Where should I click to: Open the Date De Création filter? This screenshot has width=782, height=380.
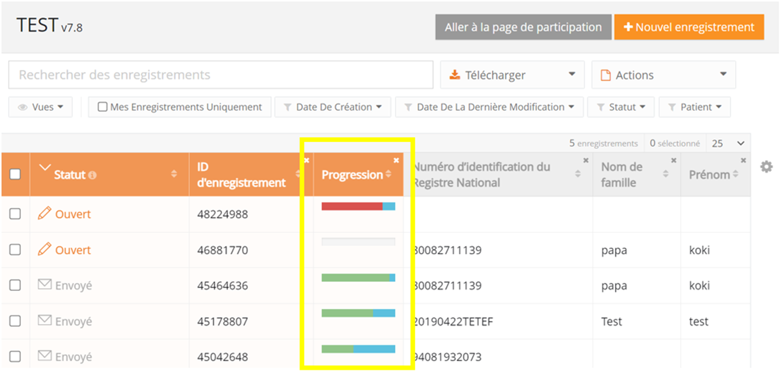pyautogui.click(x=333, y=107)
